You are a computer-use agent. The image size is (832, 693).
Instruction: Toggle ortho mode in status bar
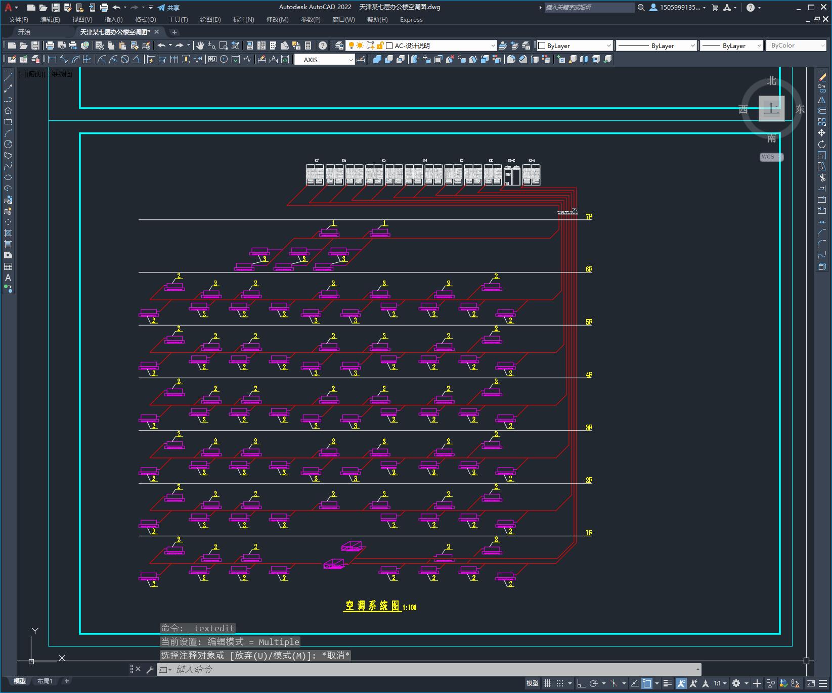581,683
